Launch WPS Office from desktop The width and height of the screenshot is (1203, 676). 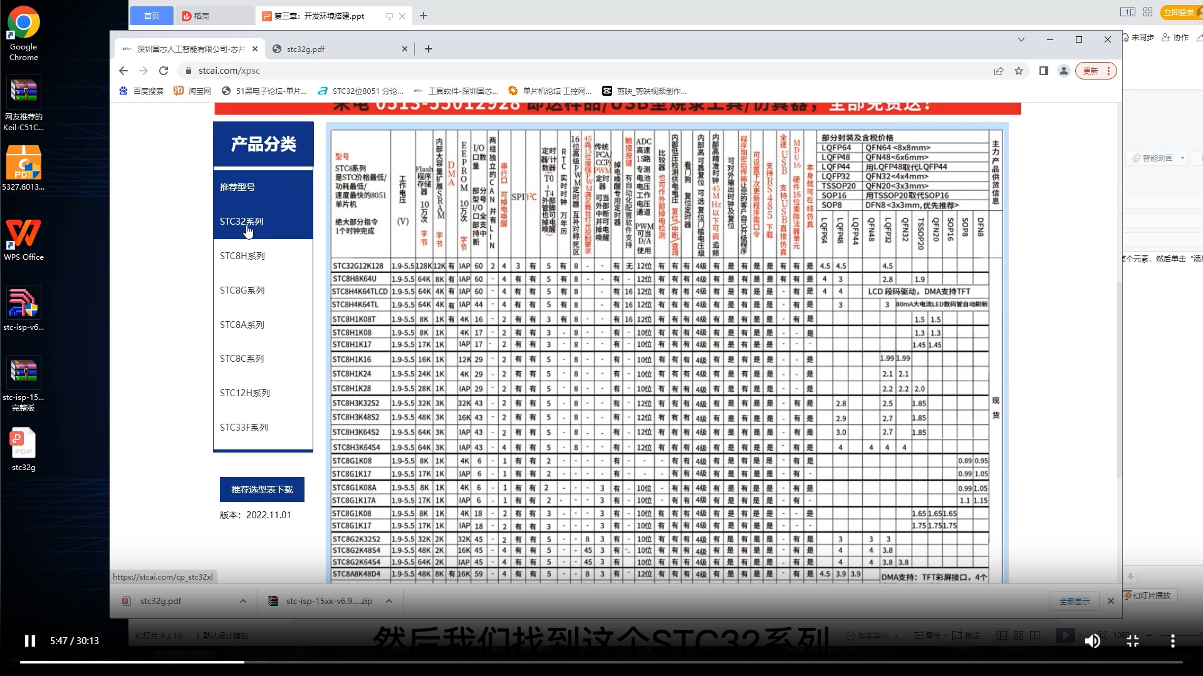(23, 239)
